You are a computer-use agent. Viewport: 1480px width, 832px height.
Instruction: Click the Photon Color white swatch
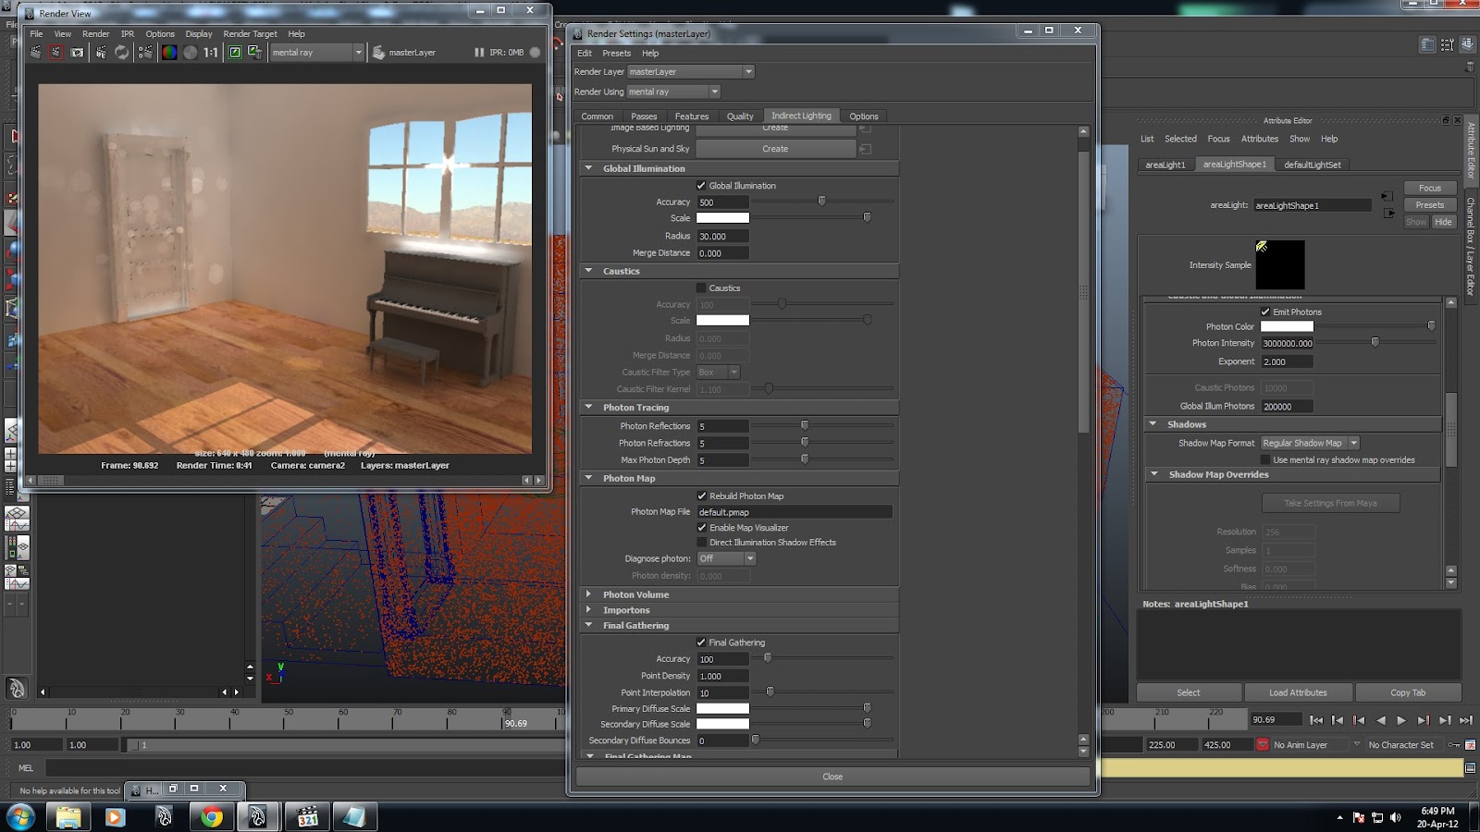1287,326
